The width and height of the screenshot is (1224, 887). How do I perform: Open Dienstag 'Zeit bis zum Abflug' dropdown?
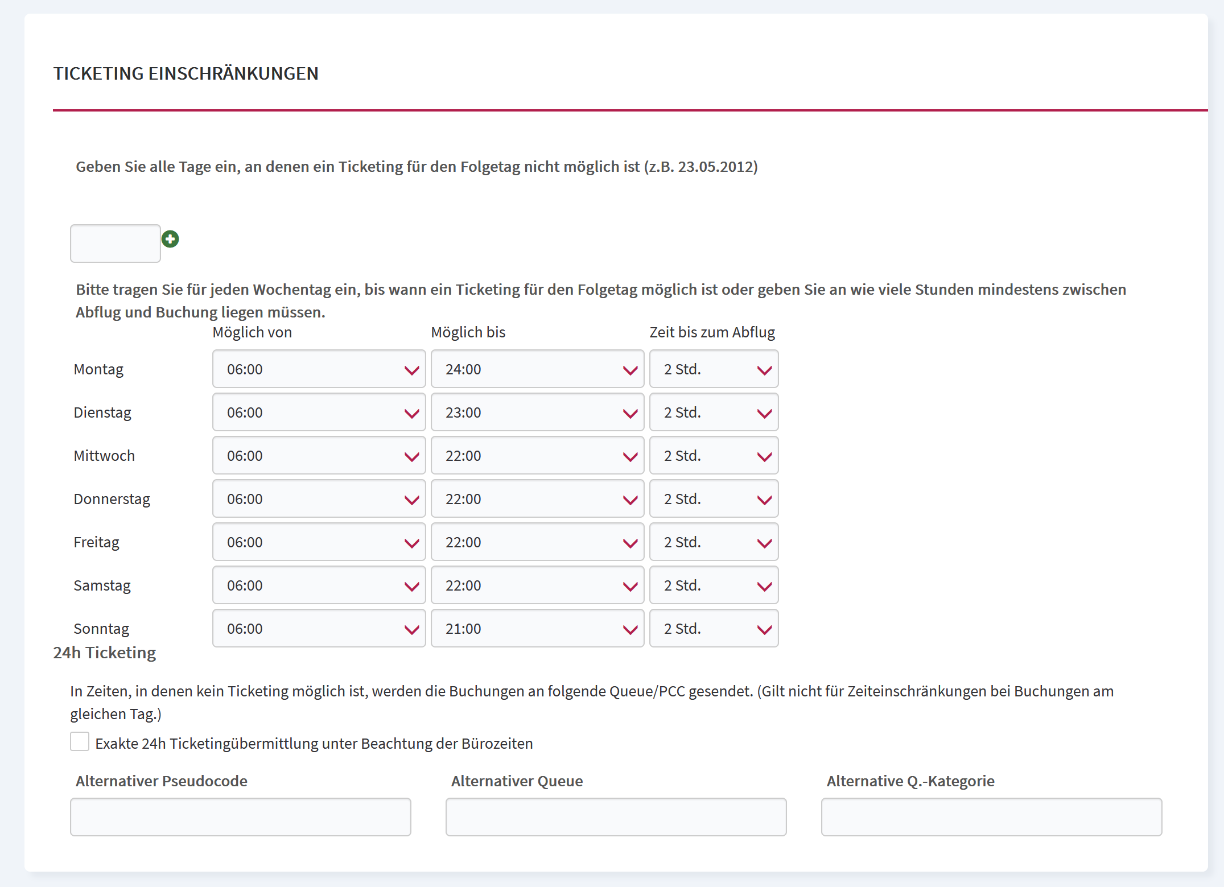coord(714,412)
